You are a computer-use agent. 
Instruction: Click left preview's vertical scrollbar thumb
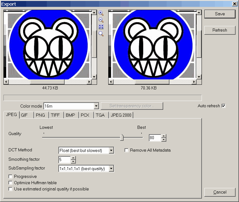coord(94,44)
